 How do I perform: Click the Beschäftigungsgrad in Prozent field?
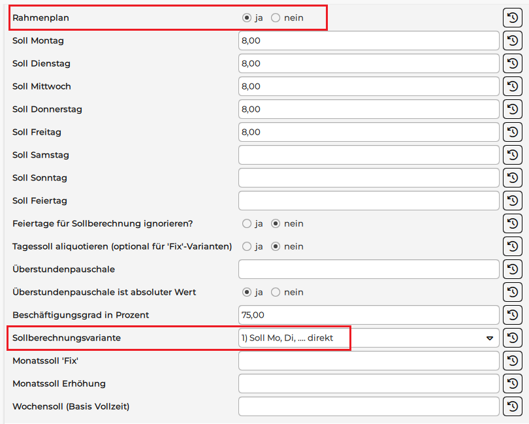368,315
